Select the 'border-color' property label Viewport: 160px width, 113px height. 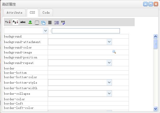click(14, 99)
